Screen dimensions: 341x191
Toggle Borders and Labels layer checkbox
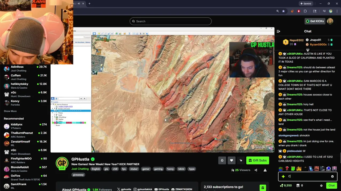tap(55, 108)
